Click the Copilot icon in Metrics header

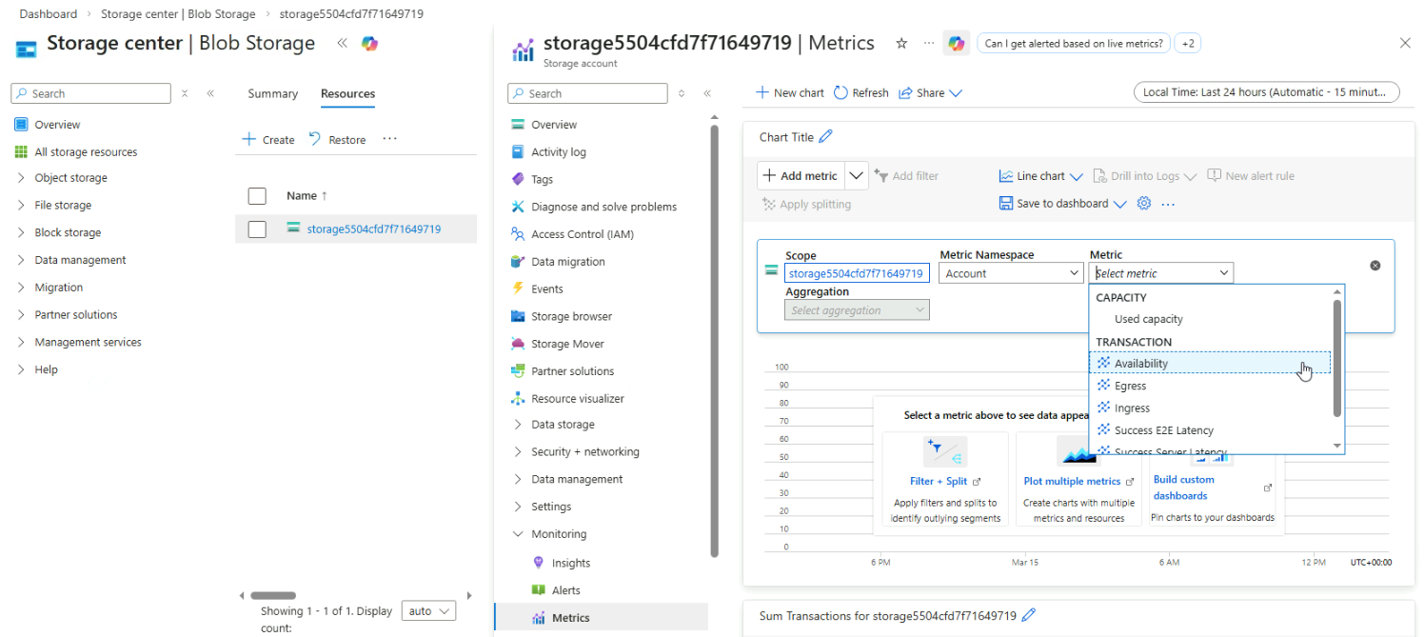pyautogui.click(x=956, y=44)
